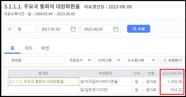The image size is (186, 97).
Task: Select the 3.1.1.1. 주요국 통화의 대원화환율 table cell
Action: (43, 81)
